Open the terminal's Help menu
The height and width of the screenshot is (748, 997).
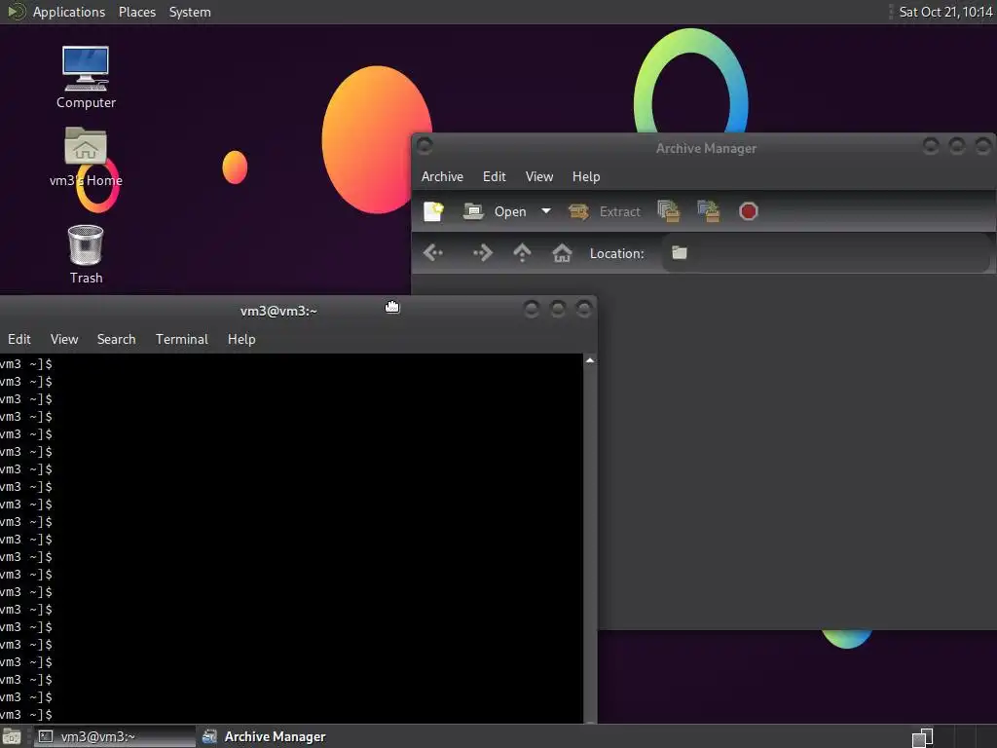pyautogui.click(x=241, y=339)
